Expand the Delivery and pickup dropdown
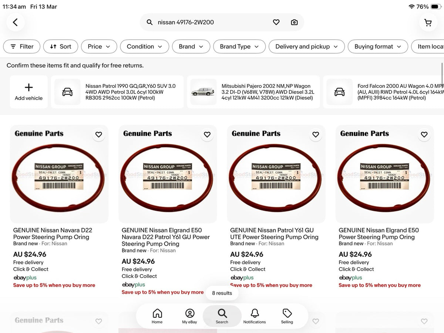The image size is (444, 333). (x=307, y=47)
